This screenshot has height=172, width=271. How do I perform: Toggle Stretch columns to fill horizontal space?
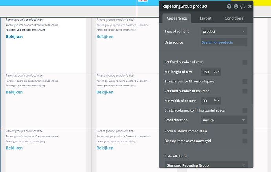click(245, 110)
